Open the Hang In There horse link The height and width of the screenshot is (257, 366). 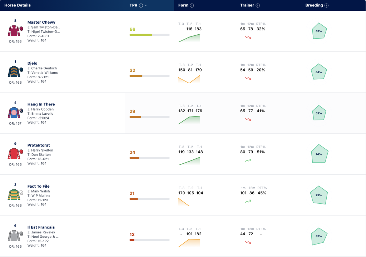click(x=41, y=104)
